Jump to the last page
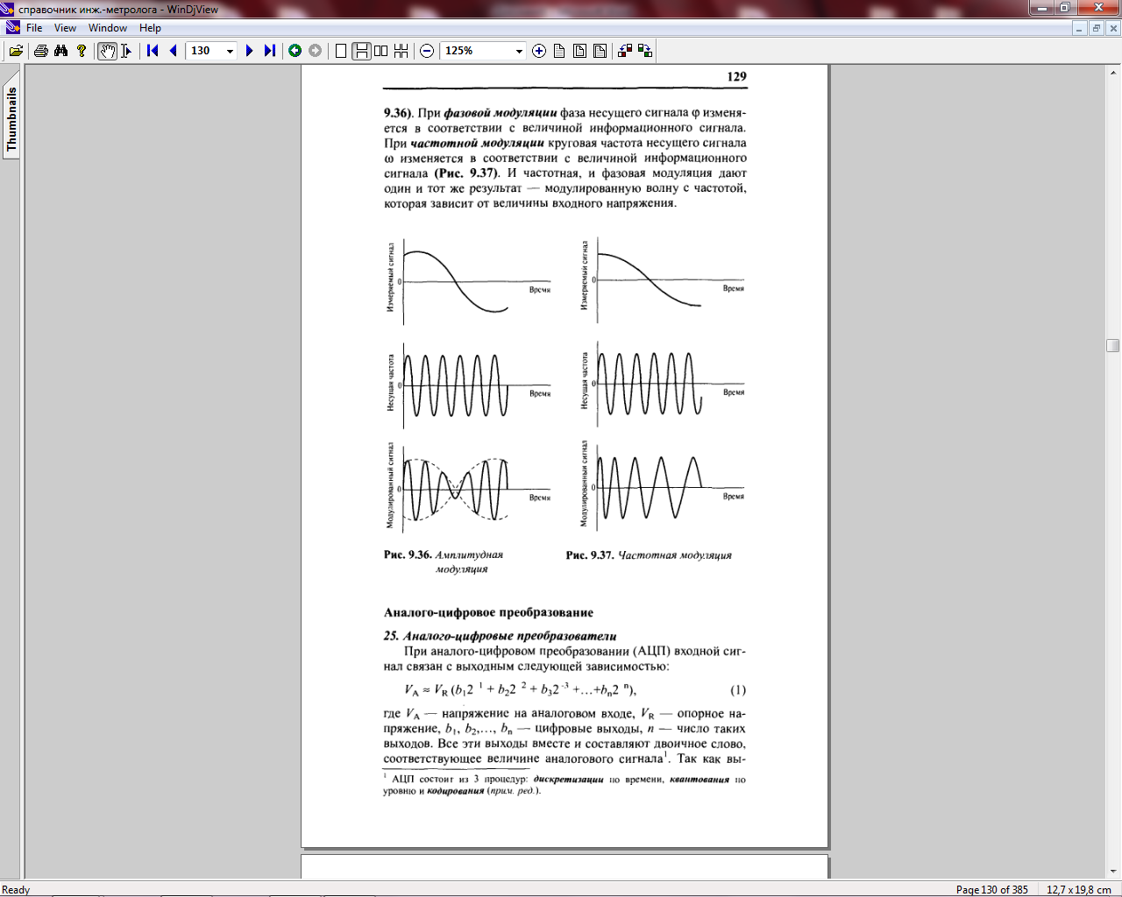The image size is (1122, 897). click(269, 51)
